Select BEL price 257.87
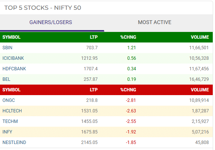Viewport: 215px width, 150px height. [91, 79]
